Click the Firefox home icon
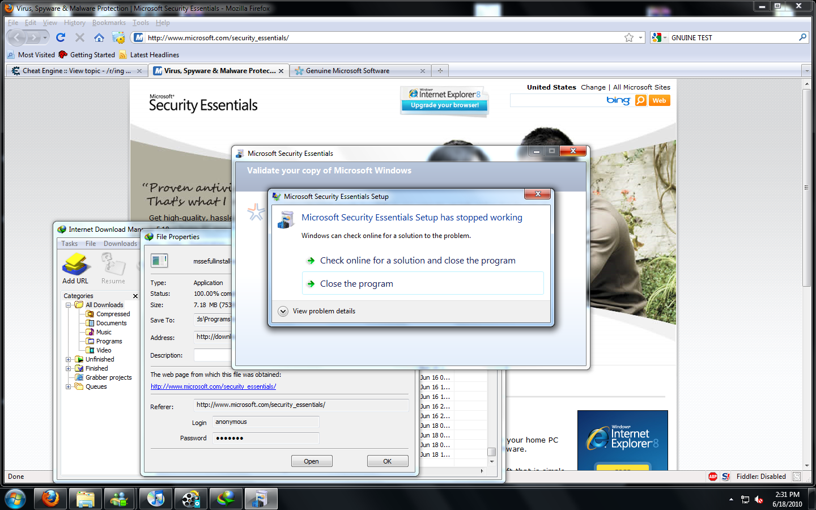This screenshot has width=816, height=510. tap(99, 37)
